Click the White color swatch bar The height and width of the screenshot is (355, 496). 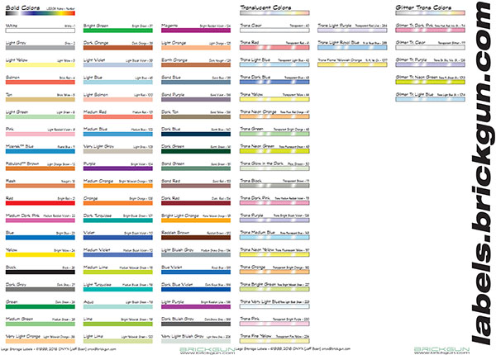click(x=41, y=31)
